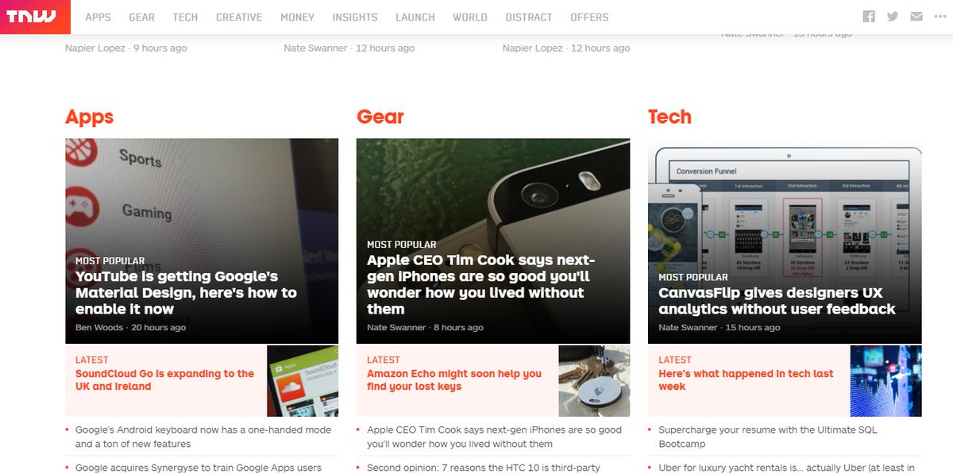The width and height of the screenshot is (953, 474).
Task: Open Tim Cook next-gen iPhones headline
Action: (x=480, y=284)
